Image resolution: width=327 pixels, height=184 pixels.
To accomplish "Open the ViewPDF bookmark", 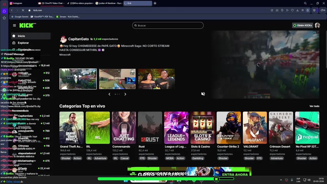I will pyautogui.click(x=42, y=17).
